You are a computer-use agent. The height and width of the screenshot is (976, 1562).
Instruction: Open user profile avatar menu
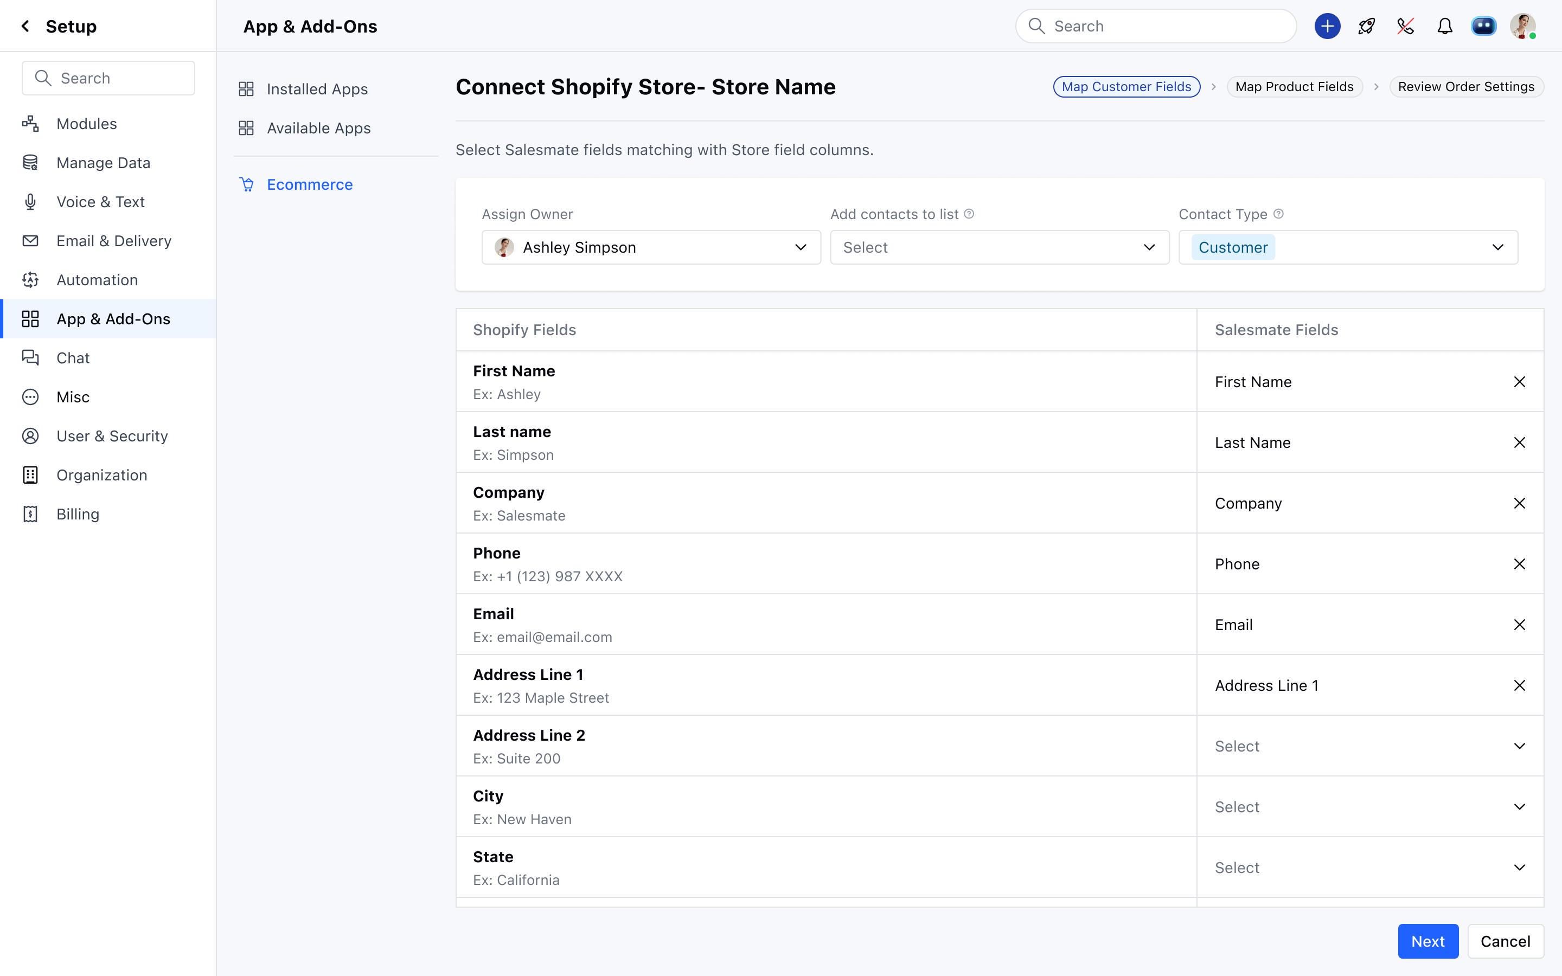[x=1522, y=26]
